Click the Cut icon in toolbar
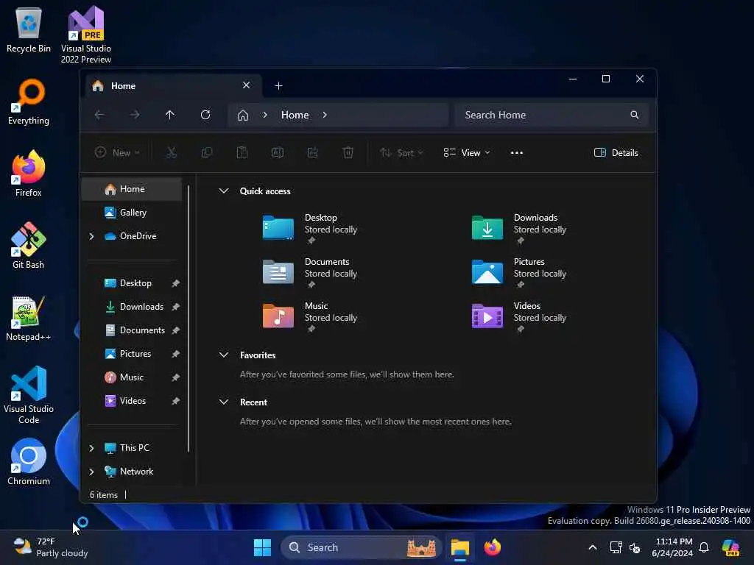Image resolution: width=754 pixels, height=565 pixels. (171, 153)
